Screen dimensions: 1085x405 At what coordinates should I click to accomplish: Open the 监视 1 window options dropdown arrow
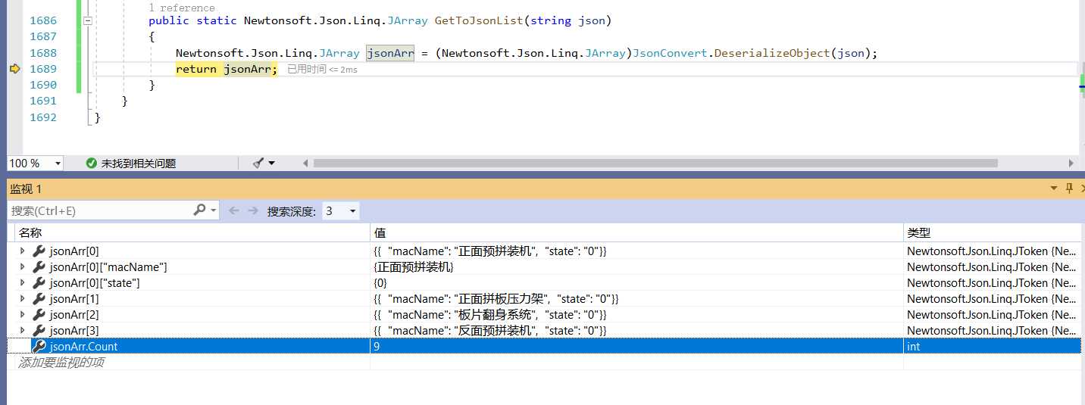tap(1053, 188)
